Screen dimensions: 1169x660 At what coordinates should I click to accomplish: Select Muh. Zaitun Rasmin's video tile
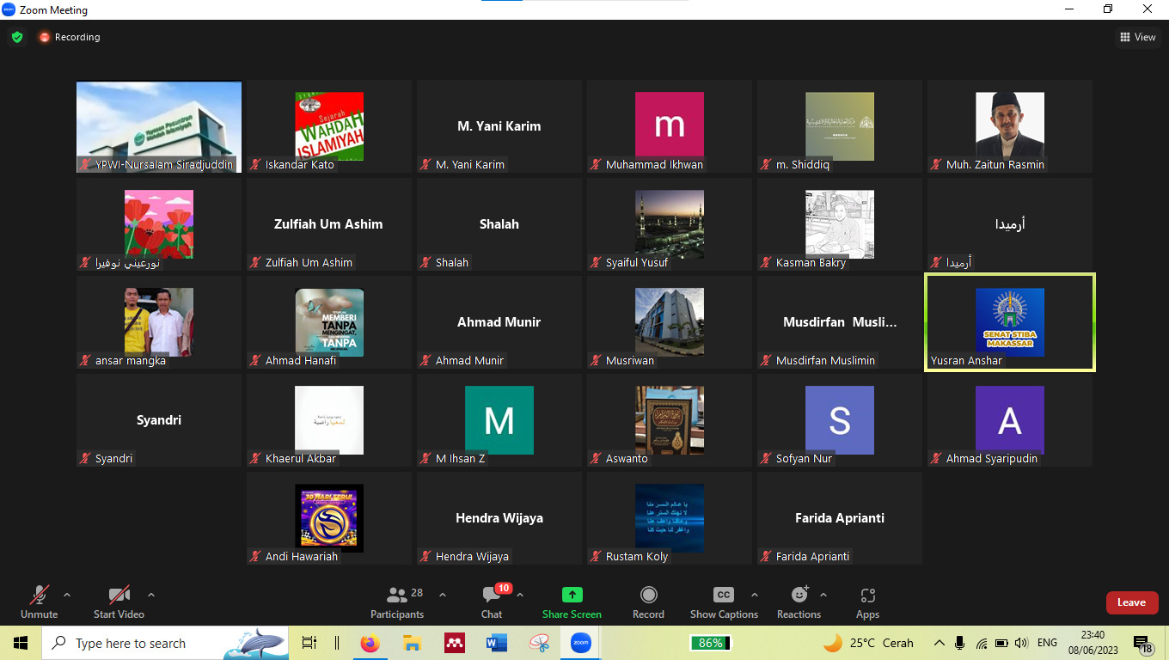(1009, 126)
